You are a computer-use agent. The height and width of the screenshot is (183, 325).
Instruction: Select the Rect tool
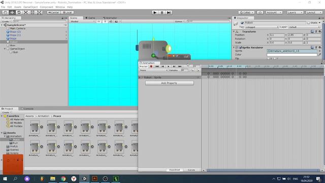coord(32,12)
